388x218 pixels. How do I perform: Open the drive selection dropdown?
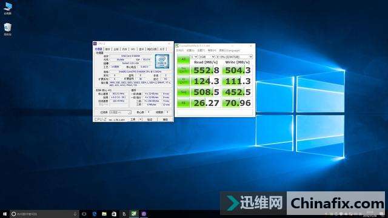(235, 57)
